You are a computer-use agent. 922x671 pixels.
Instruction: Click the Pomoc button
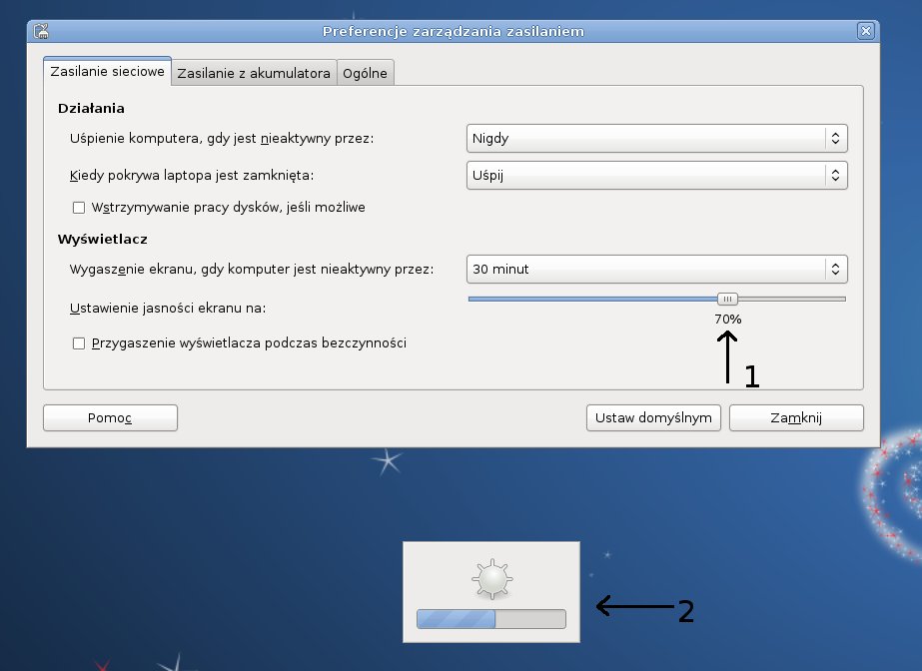tap(110, 417)
